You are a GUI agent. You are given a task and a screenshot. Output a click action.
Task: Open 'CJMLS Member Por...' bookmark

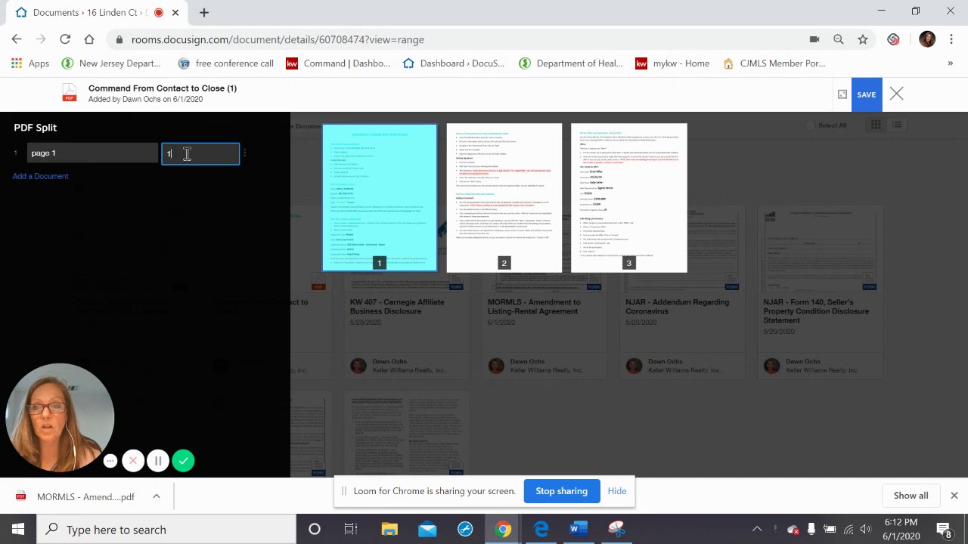click(774, 63)
